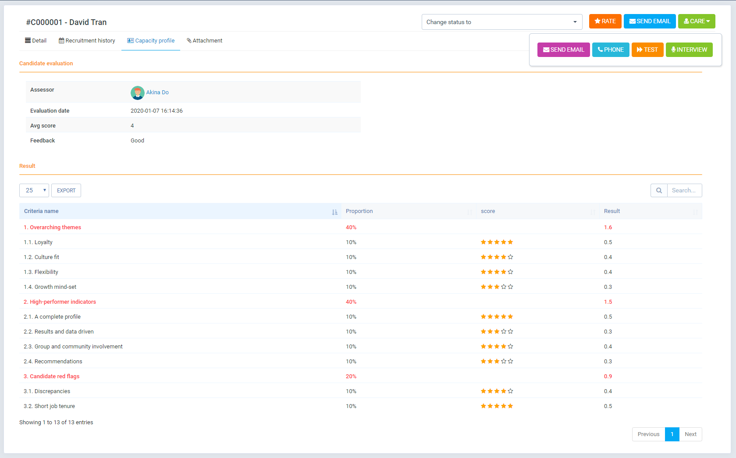Sort the Result column

click(x=695, y=212)
